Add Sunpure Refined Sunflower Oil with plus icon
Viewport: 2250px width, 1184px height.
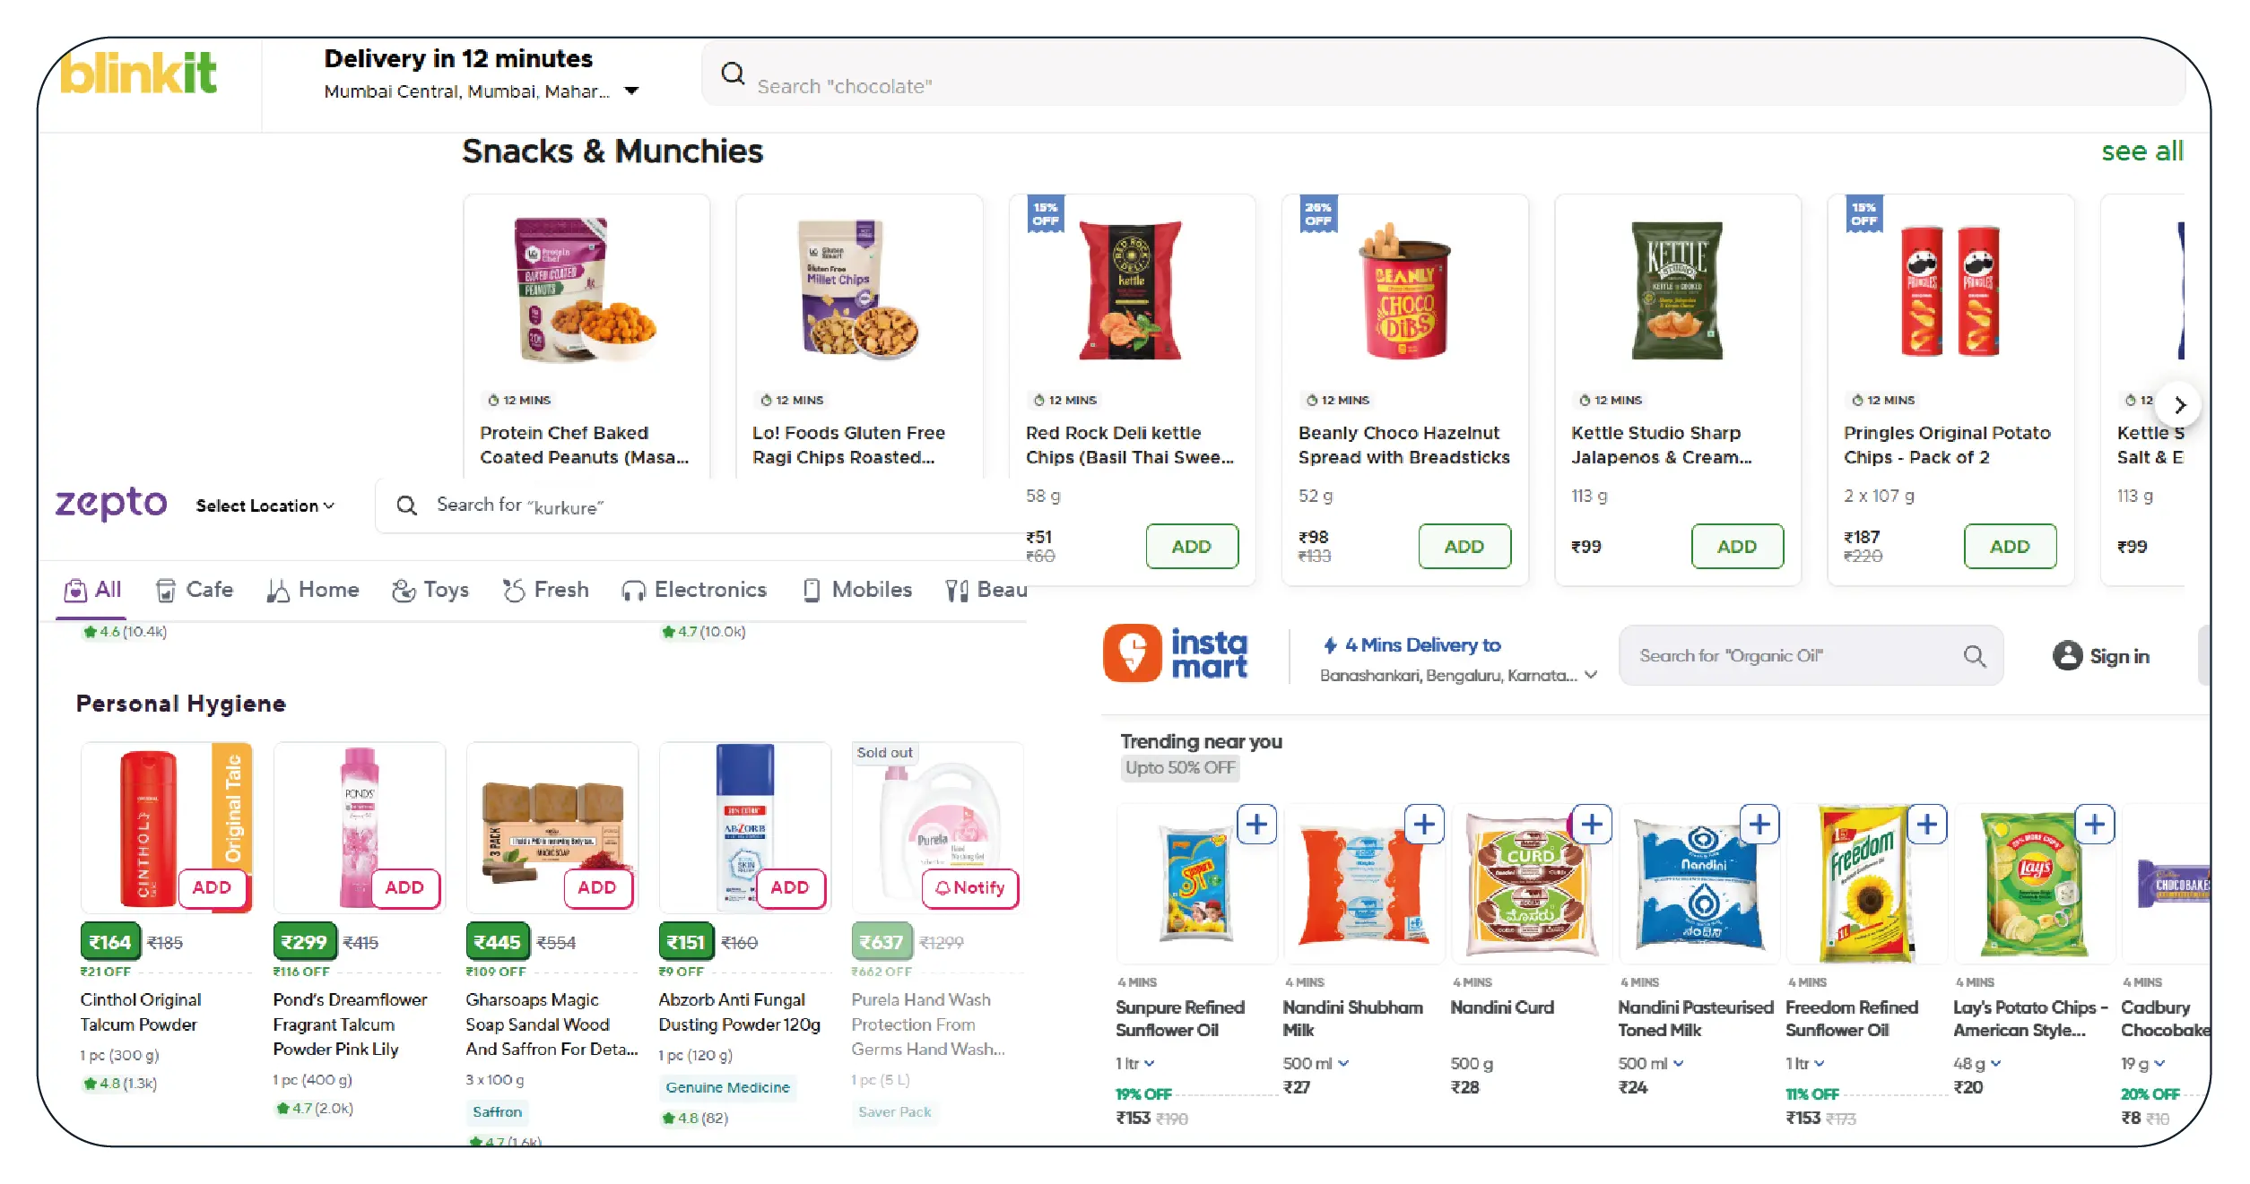point(1256,825)
